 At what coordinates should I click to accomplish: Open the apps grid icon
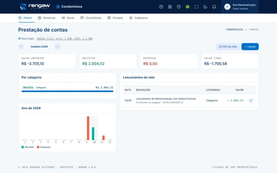point(170,7)
